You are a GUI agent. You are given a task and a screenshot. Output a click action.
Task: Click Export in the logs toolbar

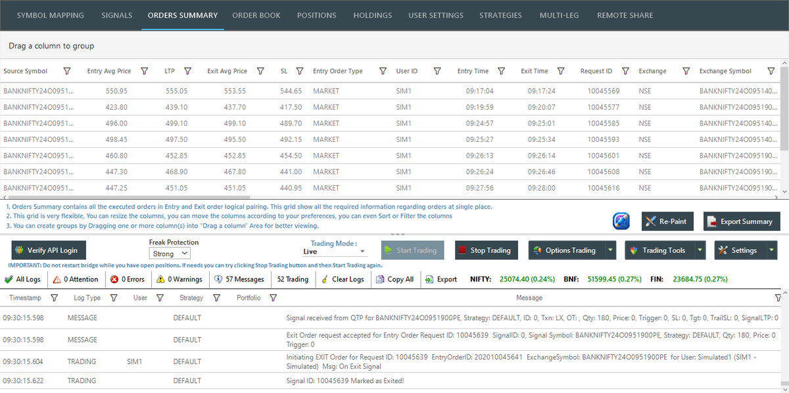tap(441, 279)
